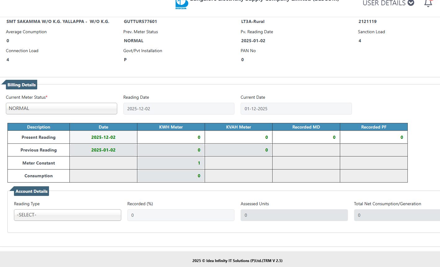Click the Assessed Units field

(294, 215)
